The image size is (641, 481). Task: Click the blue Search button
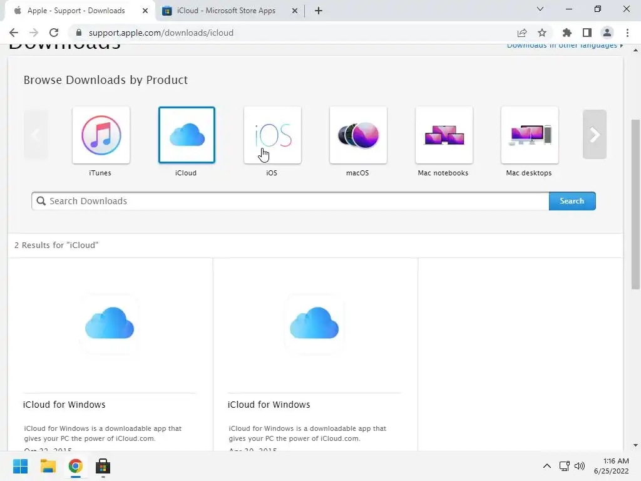click(x=572, y=201)
